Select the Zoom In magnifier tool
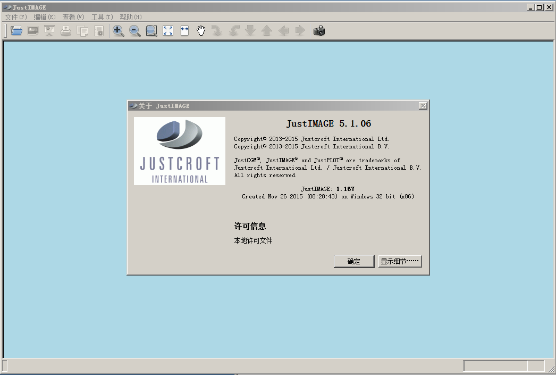This screenshot has width=556, height=375. pyautogui.click(x=118, y=31)
